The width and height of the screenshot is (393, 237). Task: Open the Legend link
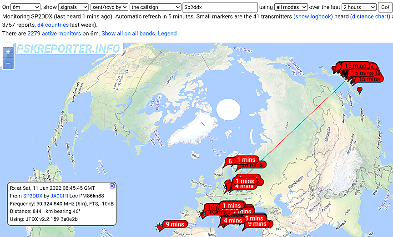(167, 34)
